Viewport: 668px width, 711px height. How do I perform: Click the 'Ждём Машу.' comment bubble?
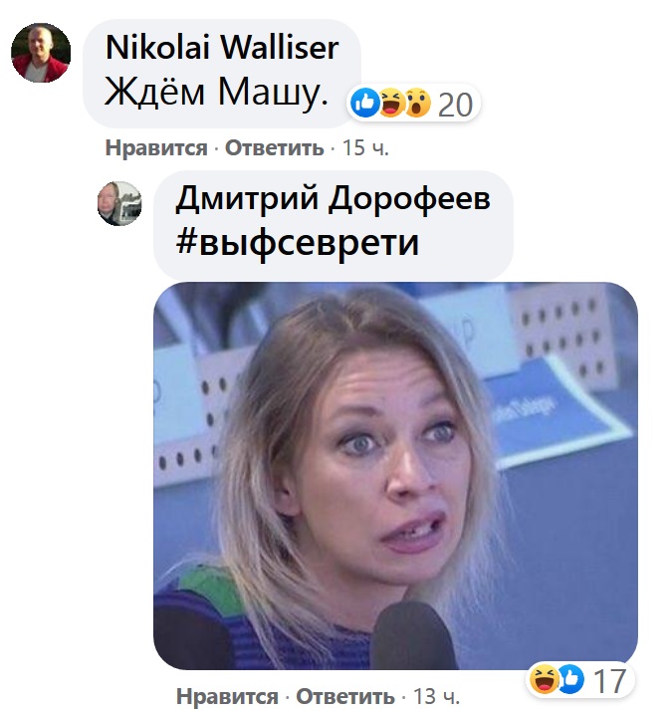[222, 74]
